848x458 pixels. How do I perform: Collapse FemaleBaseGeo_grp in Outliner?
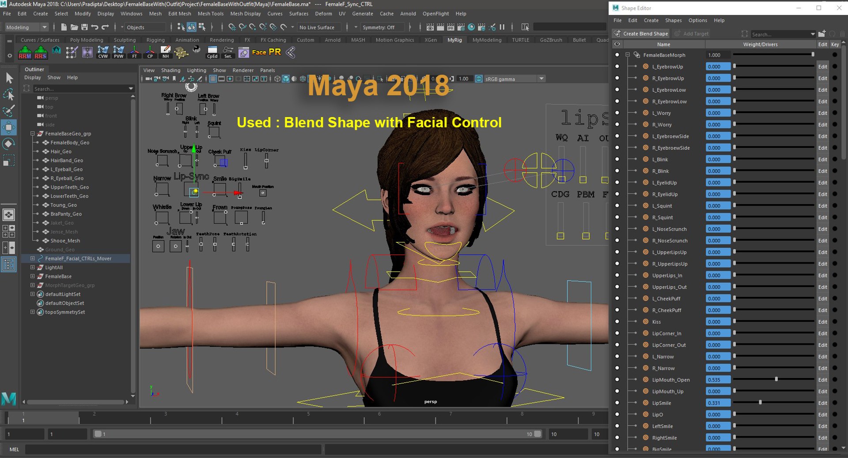pyautogui.click(x=32, y=133)
